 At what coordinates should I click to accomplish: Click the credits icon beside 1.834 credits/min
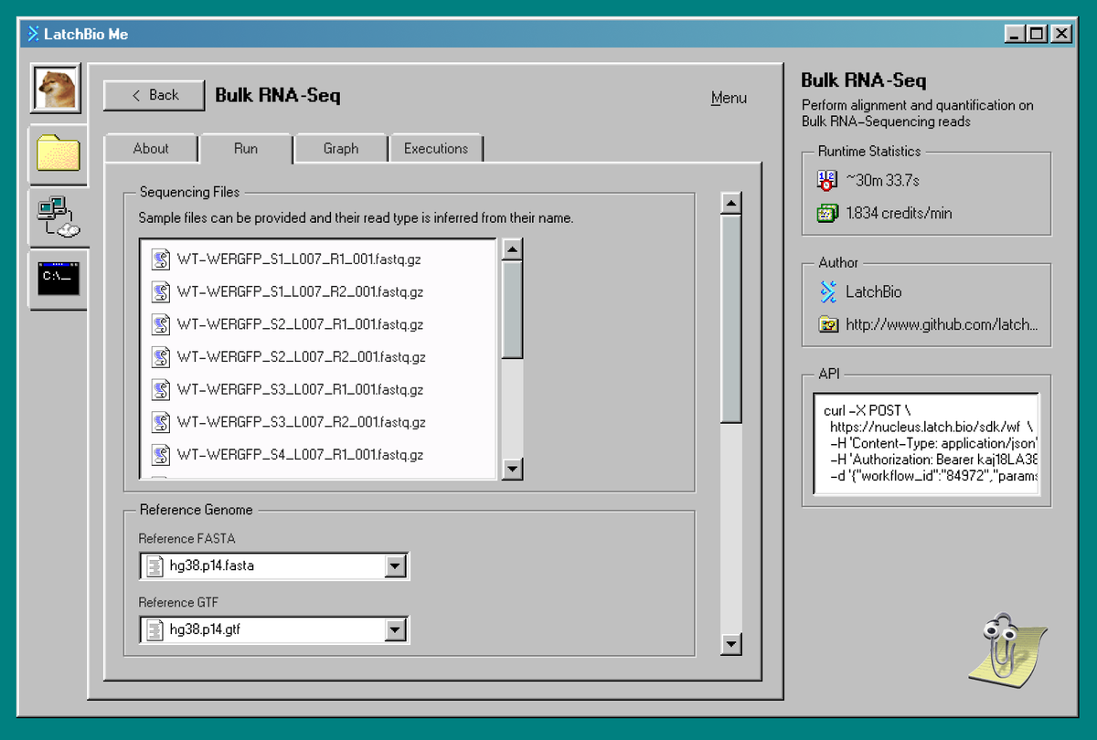click(x=826, y=214)
